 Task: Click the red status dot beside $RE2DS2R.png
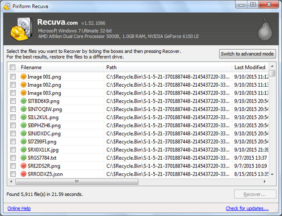[23, 166]
